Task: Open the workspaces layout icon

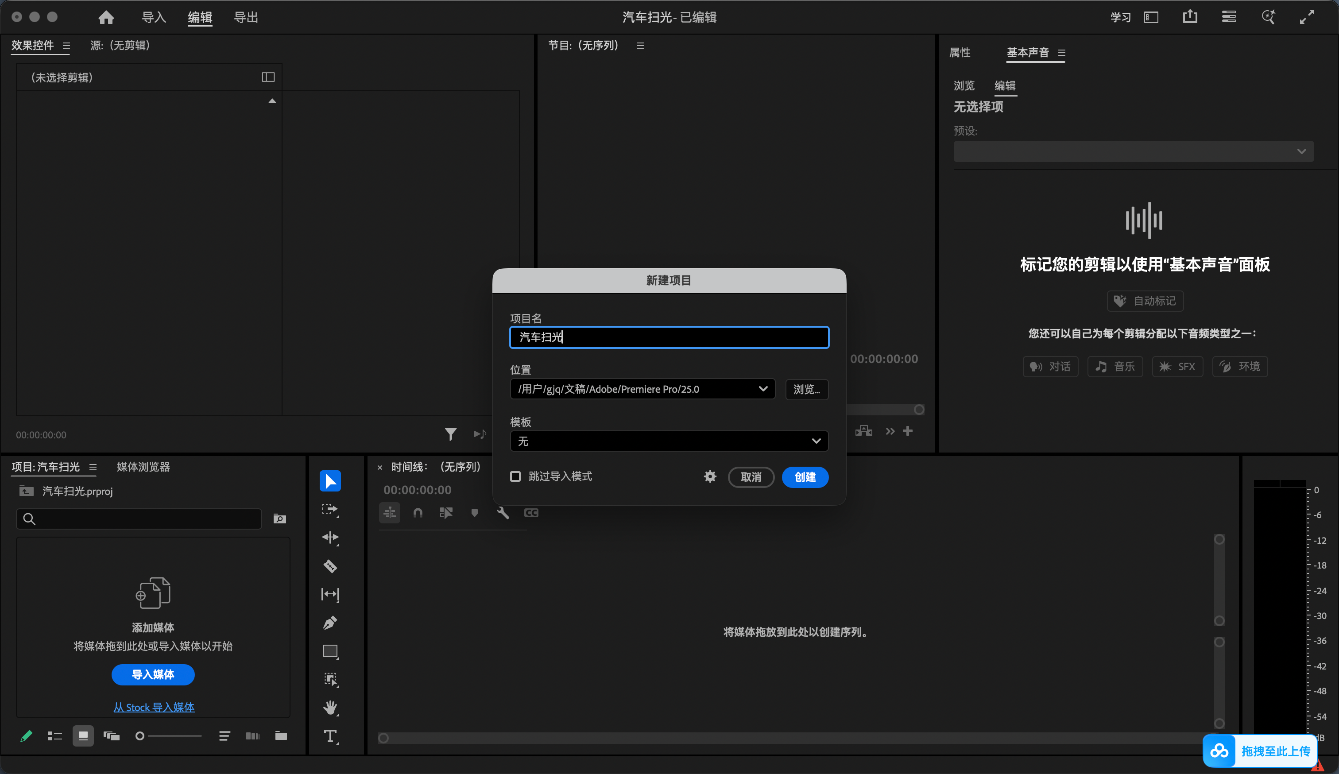Action: point(1151,18)
